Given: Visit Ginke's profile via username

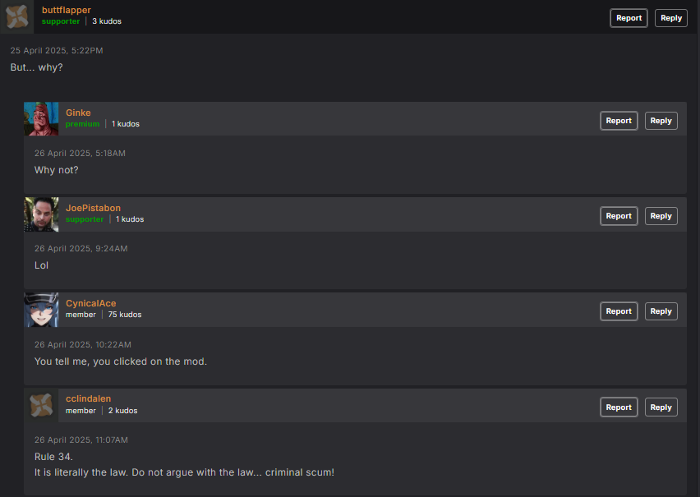Looking at the screenshot, I should (x=78, y=113).
